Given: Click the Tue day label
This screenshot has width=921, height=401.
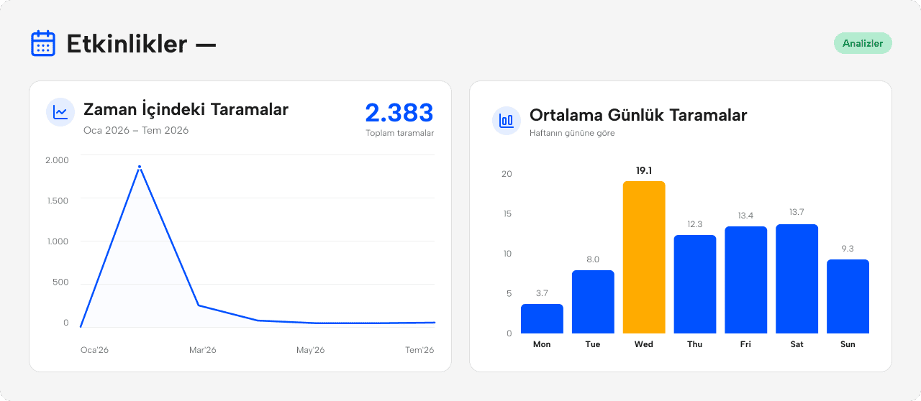Looking at the screenshot, I should coord(593,344).
